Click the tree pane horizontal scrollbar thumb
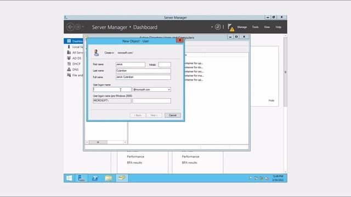The width and height of the screenshot is (351, 197). [98, 142]
